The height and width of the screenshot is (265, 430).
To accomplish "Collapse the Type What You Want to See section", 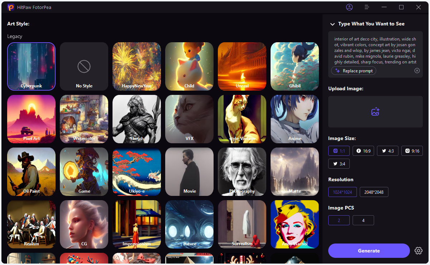I will (332, 24).
